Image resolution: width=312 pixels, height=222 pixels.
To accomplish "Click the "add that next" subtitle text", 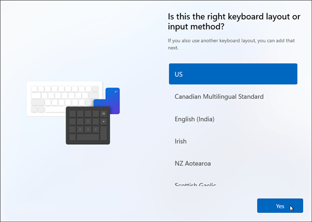I will [230, 44].
